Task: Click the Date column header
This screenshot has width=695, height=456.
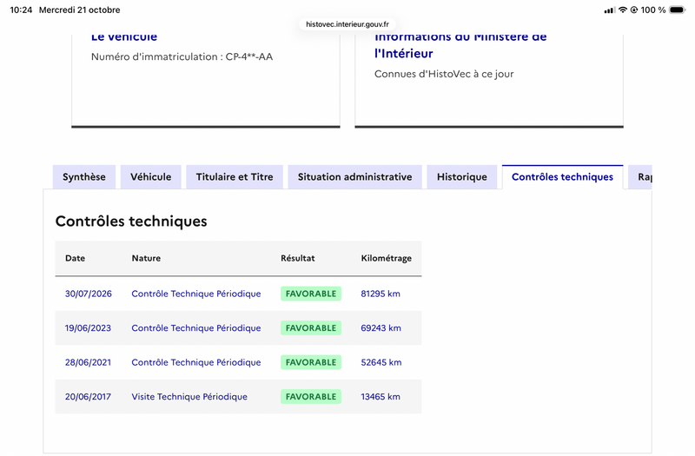Action: [x=75, y=258]
